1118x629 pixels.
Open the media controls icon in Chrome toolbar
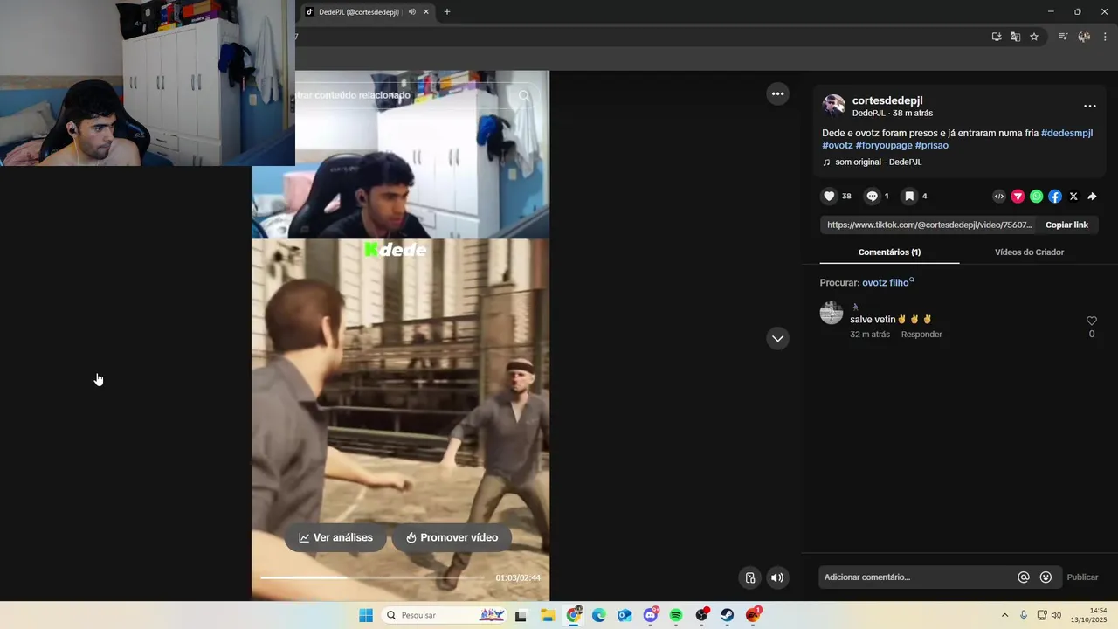[1063, 37]
